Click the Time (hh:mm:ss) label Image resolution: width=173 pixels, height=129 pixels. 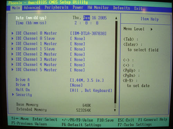tap(31, 23)
